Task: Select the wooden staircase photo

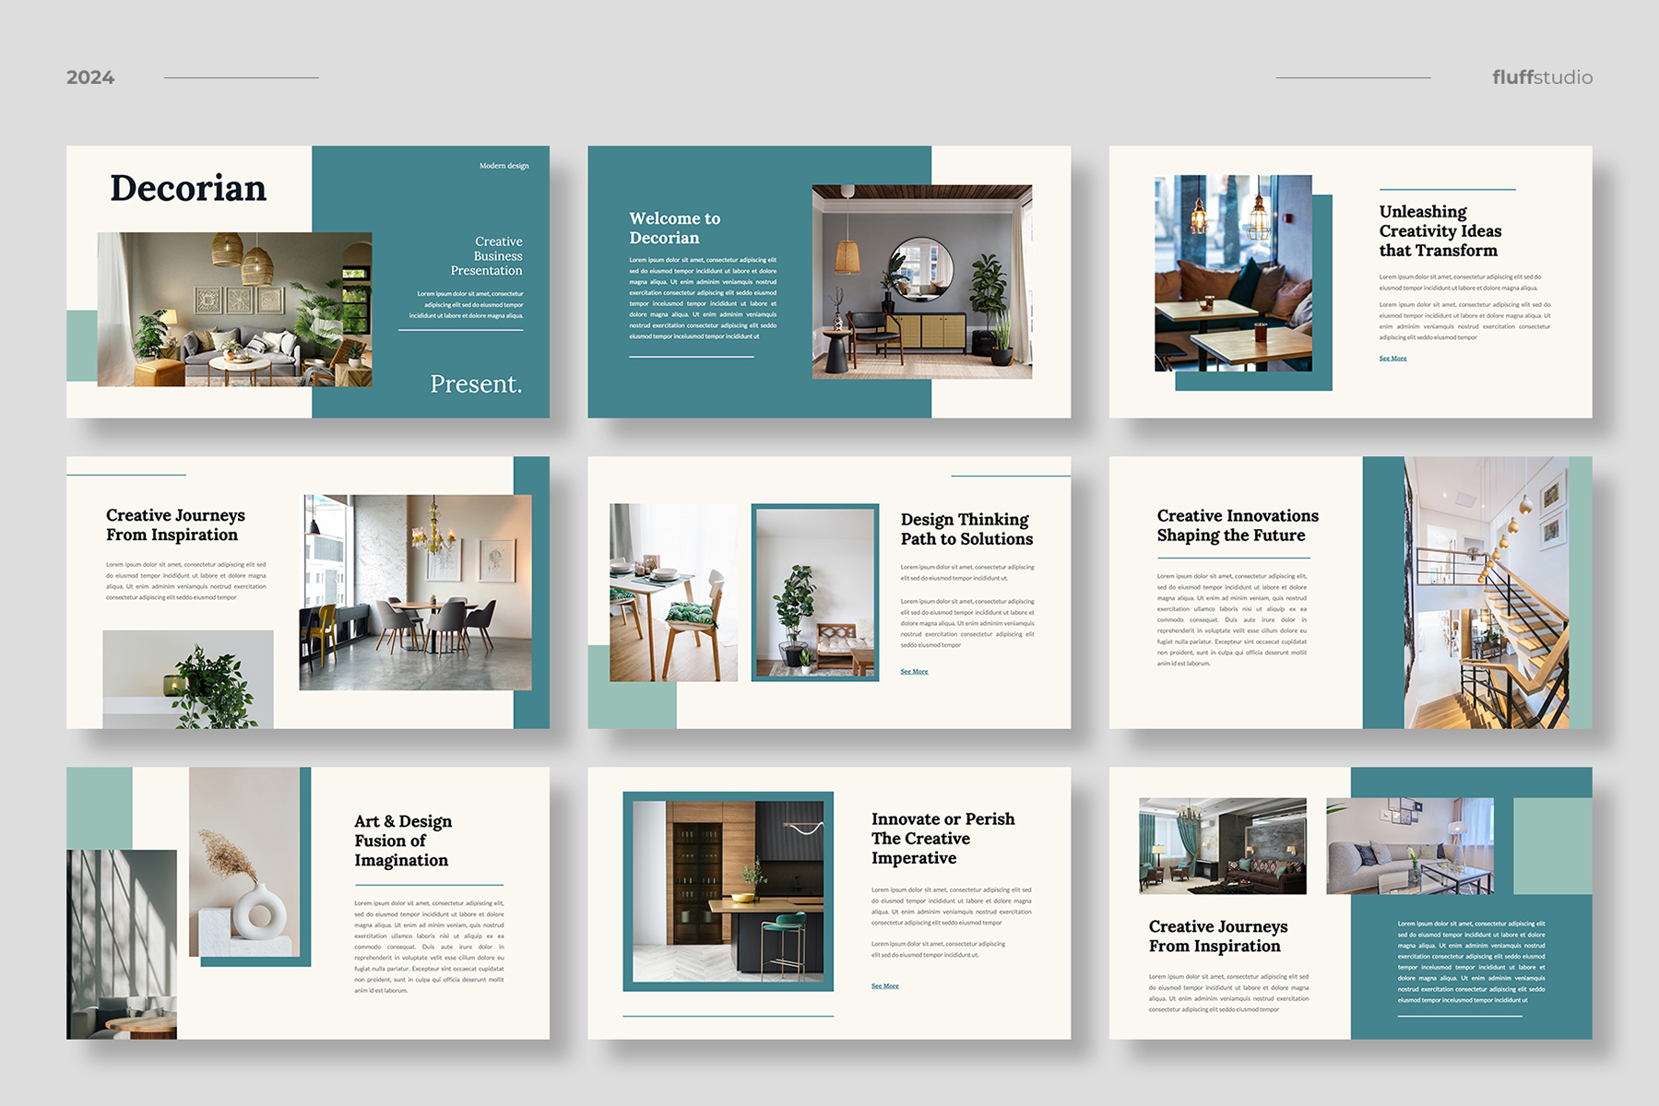Action: (1487, 593)
